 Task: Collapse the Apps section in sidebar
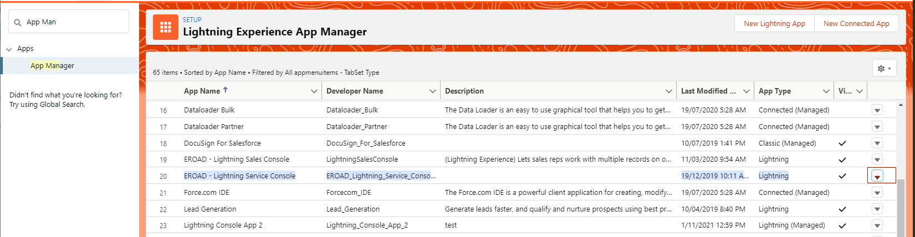[x=9, y=49]
